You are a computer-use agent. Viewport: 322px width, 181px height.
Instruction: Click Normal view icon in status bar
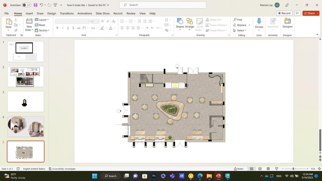251,169
